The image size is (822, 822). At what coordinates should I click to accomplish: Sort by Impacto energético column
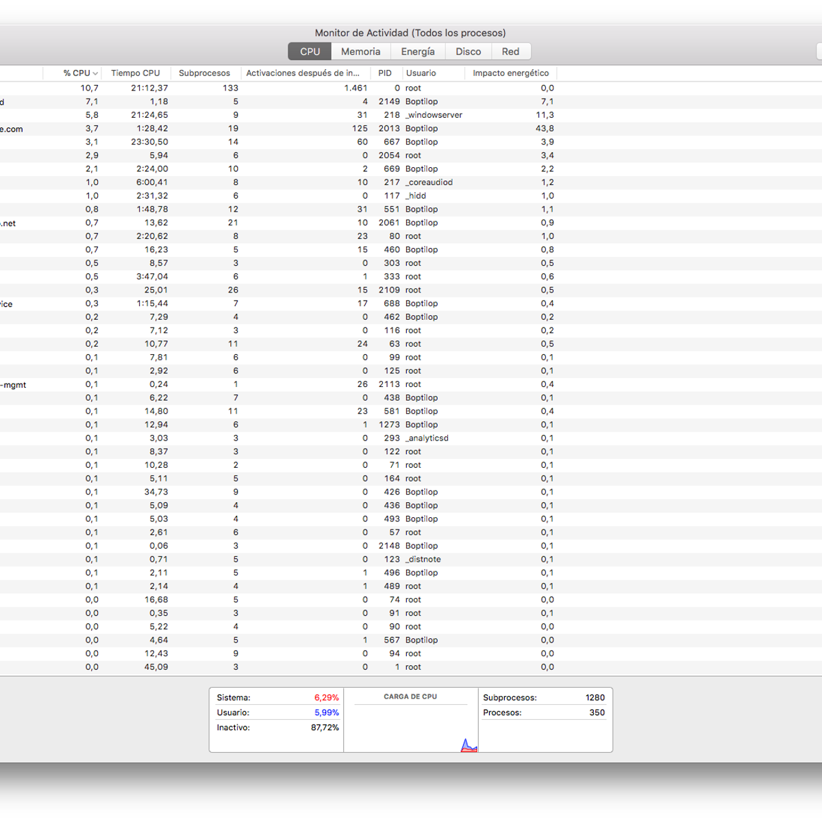(x=510, y=73)
